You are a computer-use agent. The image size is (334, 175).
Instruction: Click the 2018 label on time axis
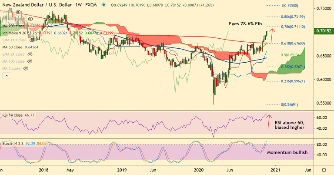[43, 170]
